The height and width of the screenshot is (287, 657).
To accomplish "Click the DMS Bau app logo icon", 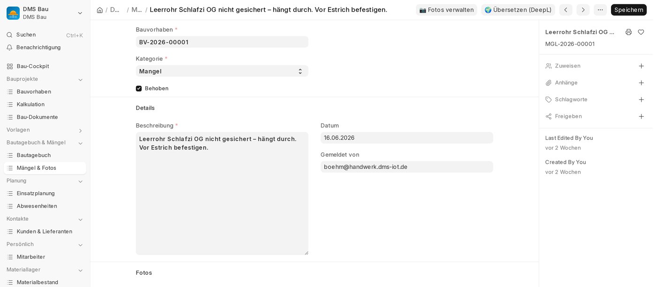I will (x=13, y=13).
